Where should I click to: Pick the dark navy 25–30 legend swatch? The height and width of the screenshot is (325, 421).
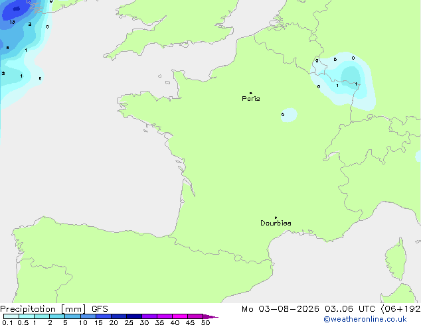pos(134,316)
